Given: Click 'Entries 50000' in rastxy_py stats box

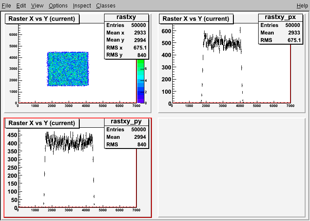Looking at the screenshot, I should pyautogui.click(x=126, y=130).
